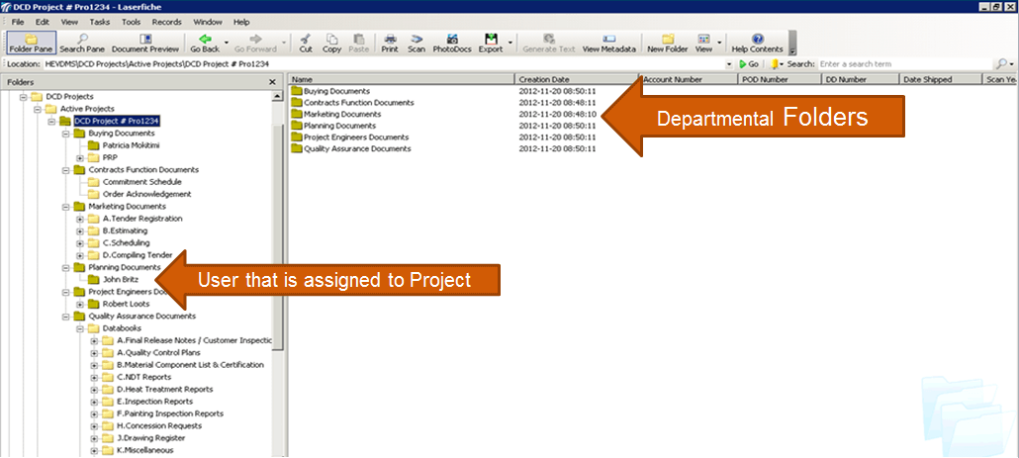The height and width of the screenshot is (458, 1019).
Task: Expand the PRP folder node
Action: pos(80,157)
